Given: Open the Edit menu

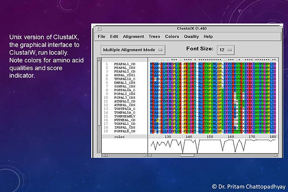Looking at the screenshot, I should pos(114,36).
